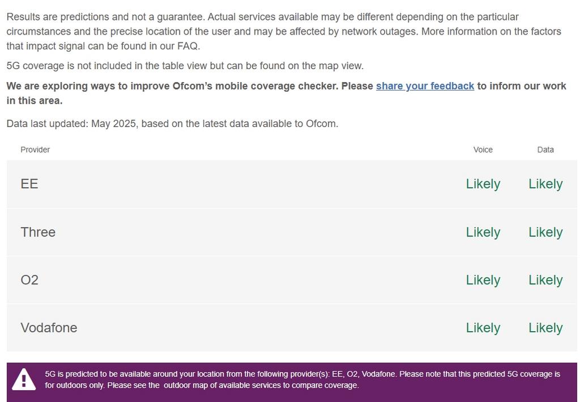This screenshot has width=580, height=402.
Task: Open the share your feedback link
Action: [x=425, y=86]
